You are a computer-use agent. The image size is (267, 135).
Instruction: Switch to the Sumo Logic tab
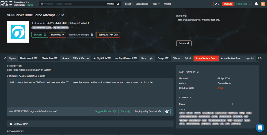(x=147, y=58)
